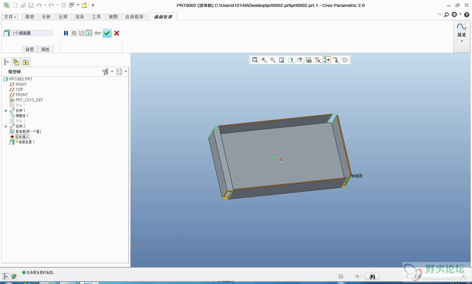The width and height of the screenshot is (472, 284).
Task: Switch to the 工具 ribbon tab
Action: coord(96,17)
